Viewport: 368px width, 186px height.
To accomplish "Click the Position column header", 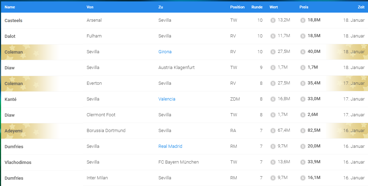I will click(x=237, y=7).
